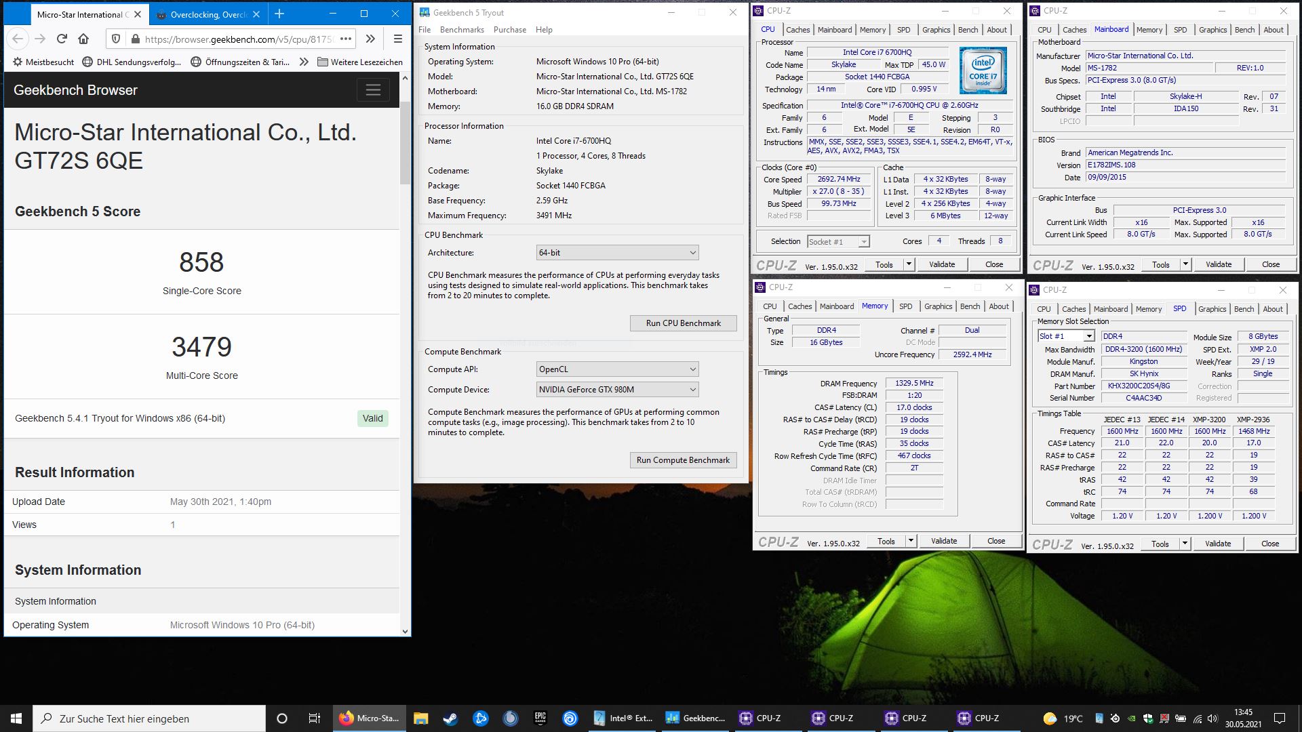Image resolution: width=1302 pixels, height=732 pixels.
Task: Open Windows Start menu
Action: [x=16, y=718]
